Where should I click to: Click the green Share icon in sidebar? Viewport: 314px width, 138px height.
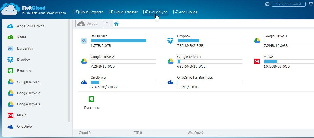10,37
